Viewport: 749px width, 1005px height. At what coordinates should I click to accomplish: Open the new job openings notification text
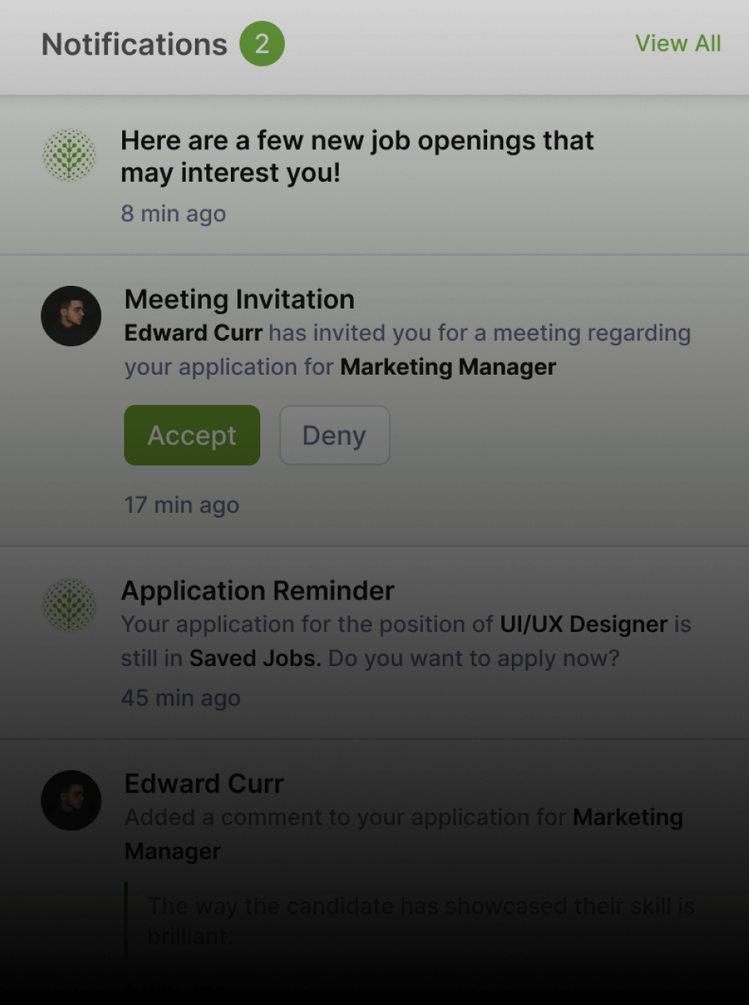[x=357, y=156]
